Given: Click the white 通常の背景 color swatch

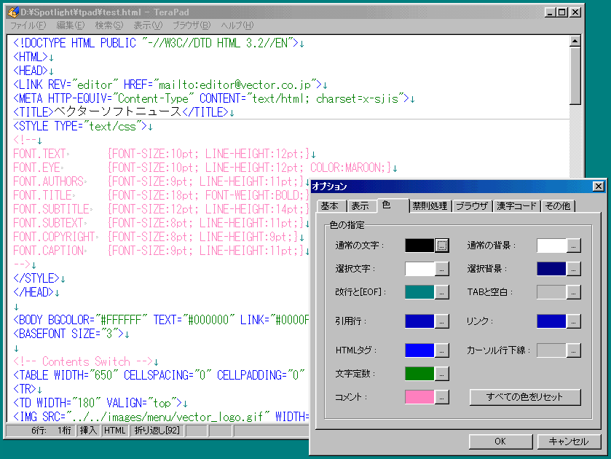Looking at the screenshot, I should click(x=551, y=246).
